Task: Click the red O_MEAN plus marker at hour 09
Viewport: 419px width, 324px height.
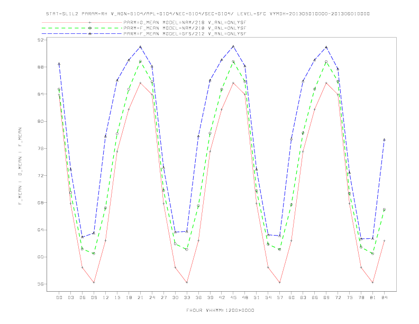Action: [x=94, y=282]
